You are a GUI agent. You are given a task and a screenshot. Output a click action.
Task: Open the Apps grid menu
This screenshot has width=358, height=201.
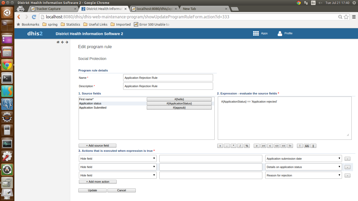tap(260, 33)
